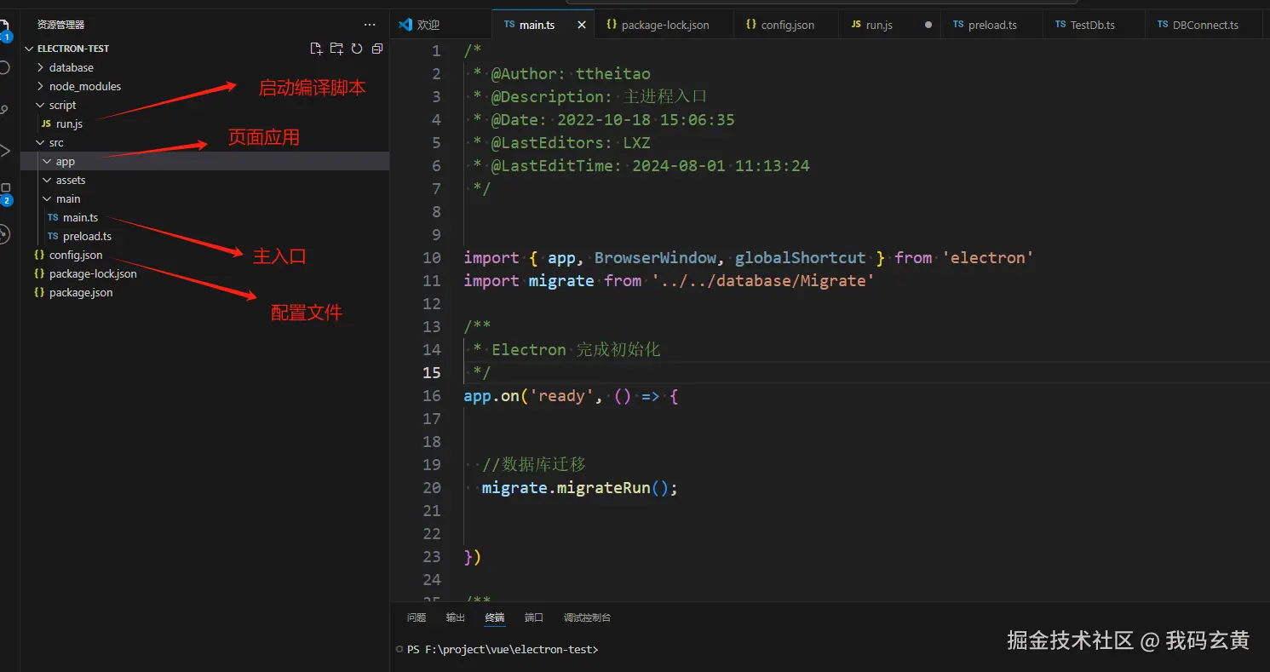Click unsaved dot on run.js tab

coord(928,25)
